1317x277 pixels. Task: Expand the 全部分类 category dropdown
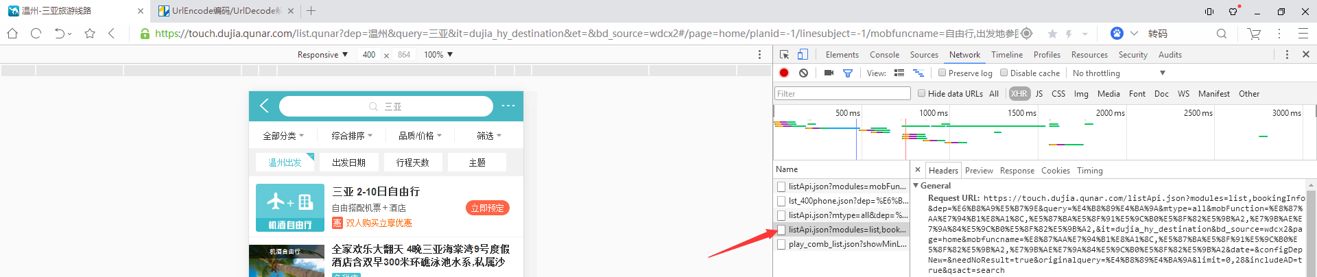coord(283,136)
